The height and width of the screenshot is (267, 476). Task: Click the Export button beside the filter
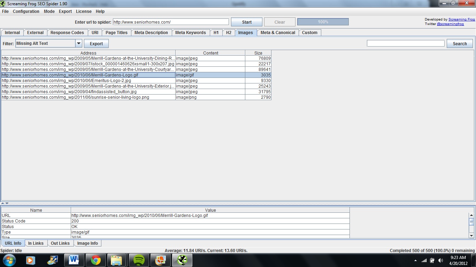click(96, 43)
